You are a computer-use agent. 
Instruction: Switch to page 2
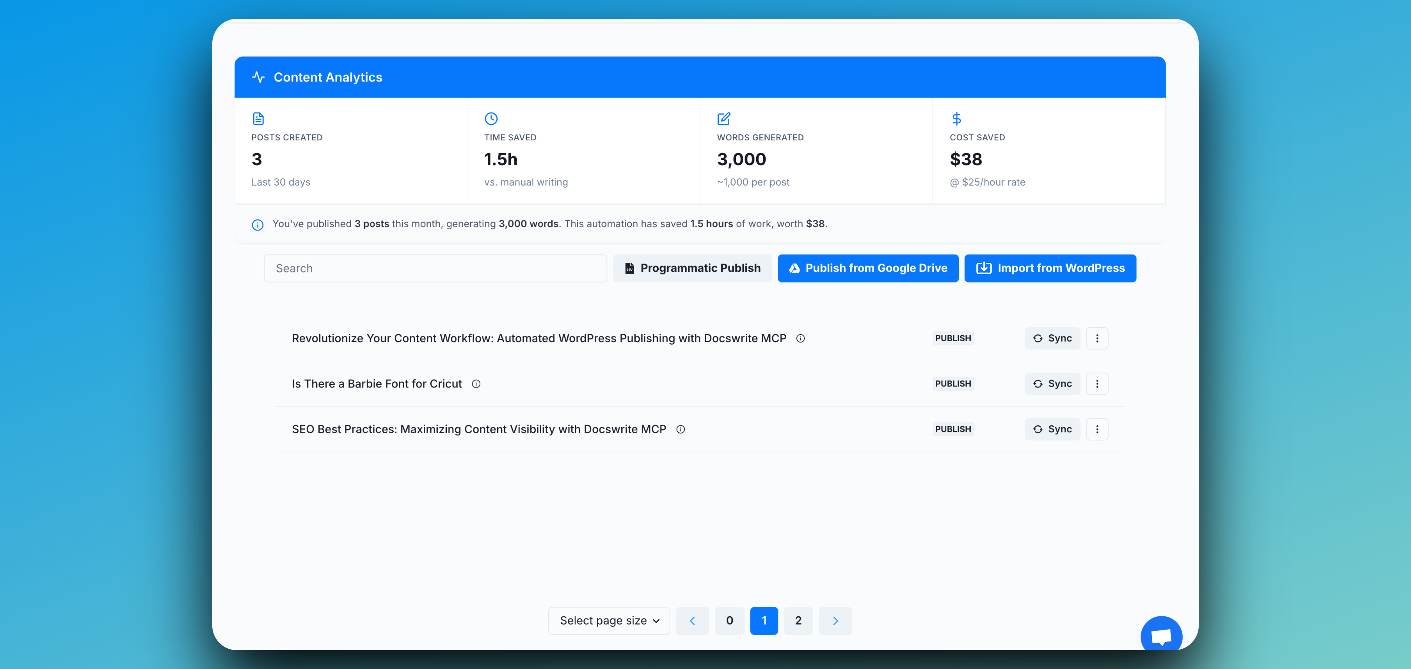[798, 620]
